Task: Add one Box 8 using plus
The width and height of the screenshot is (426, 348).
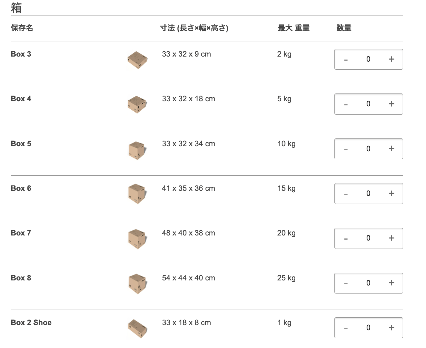Action: click(391, 283)
